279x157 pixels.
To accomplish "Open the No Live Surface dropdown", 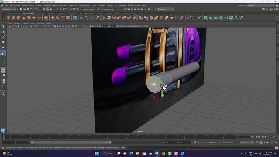I will 88,9.
